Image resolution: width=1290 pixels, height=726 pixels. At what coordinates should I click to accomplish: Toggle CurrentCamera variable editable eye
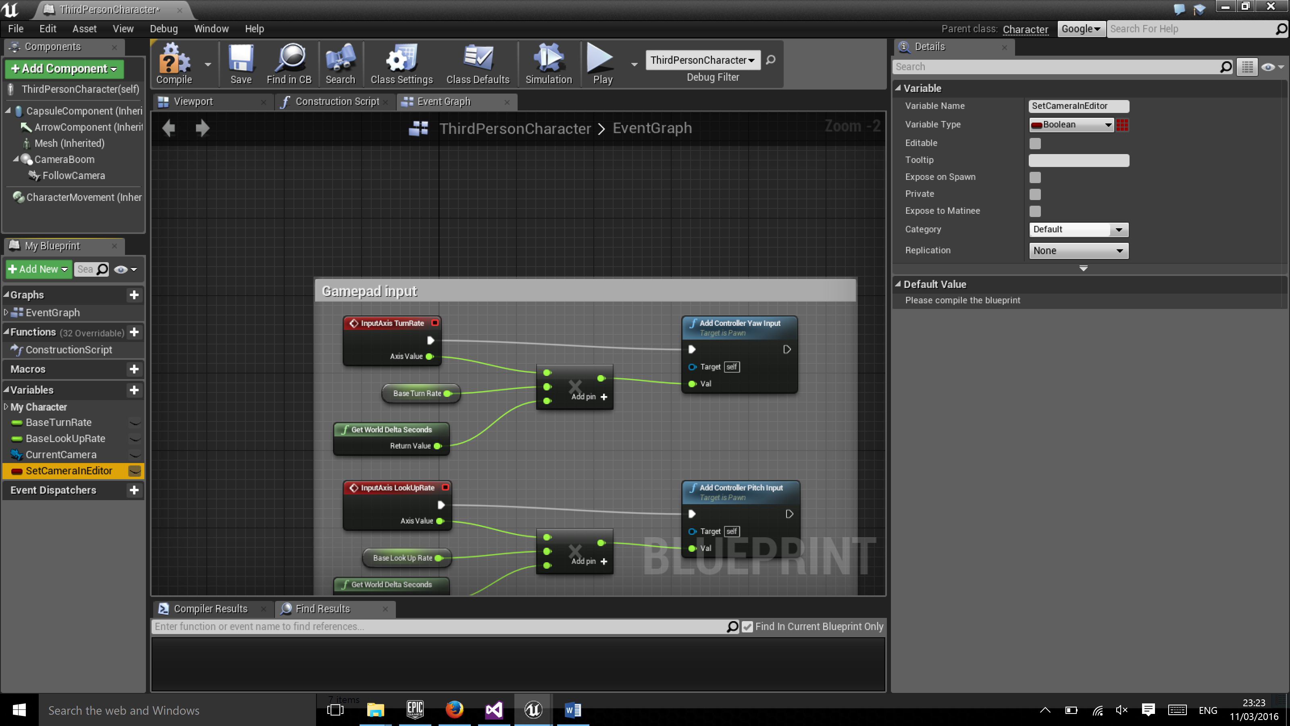[135, 455]
